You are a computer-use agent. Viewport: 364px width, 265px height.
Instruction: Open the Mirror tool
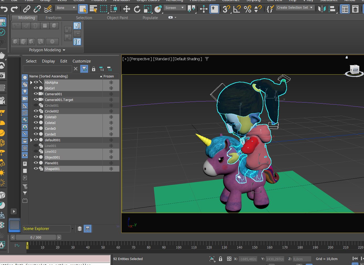click(x=322, y=9)
